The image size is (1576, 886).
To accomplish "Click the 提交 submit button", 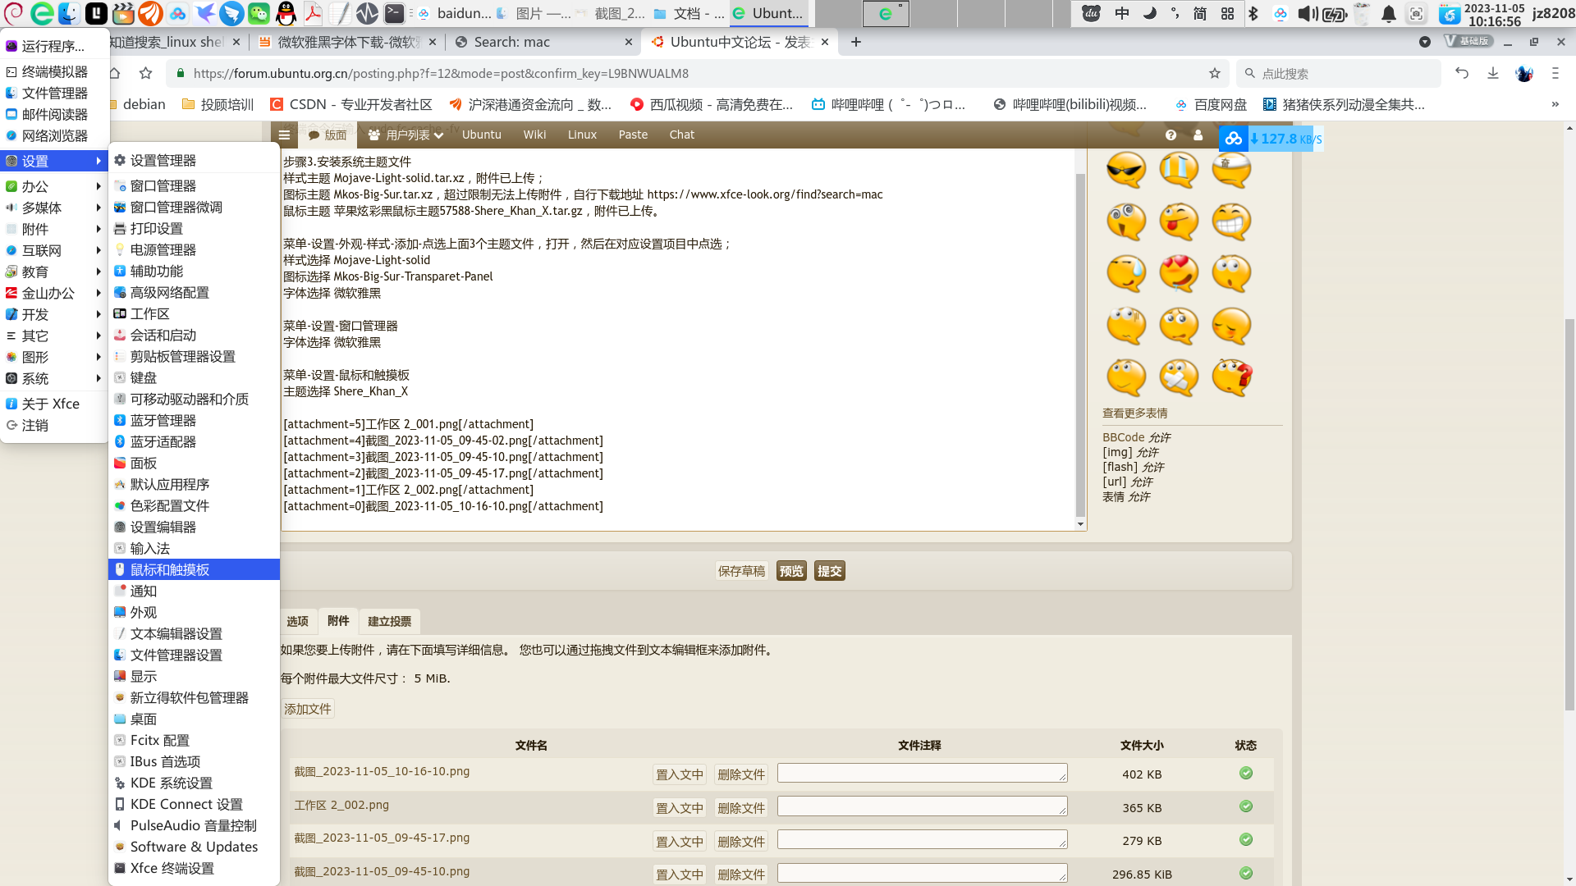I will pos(829,571).
